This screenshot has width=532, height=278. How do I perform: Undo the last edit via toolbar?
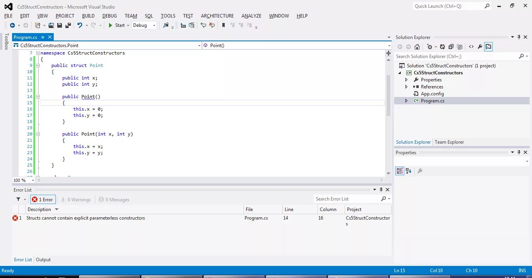click(80, 25)
